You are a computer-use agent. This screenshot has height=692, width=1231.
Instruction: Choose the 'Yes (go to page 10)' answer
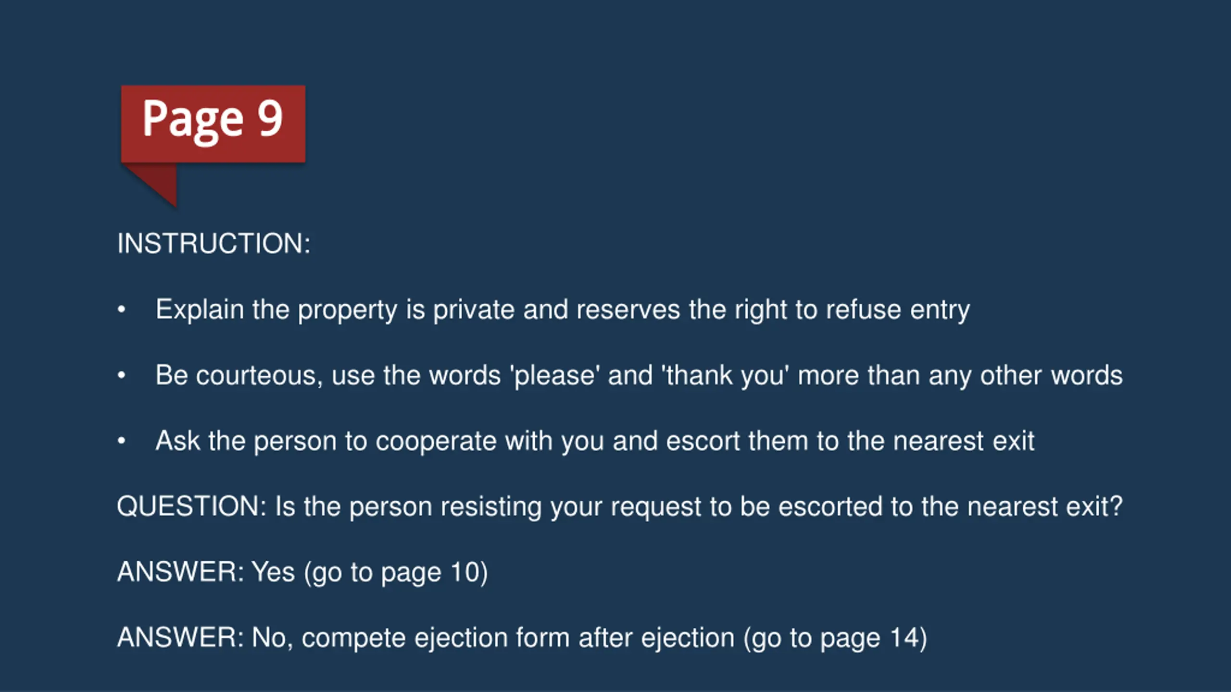tap(302, 572)
